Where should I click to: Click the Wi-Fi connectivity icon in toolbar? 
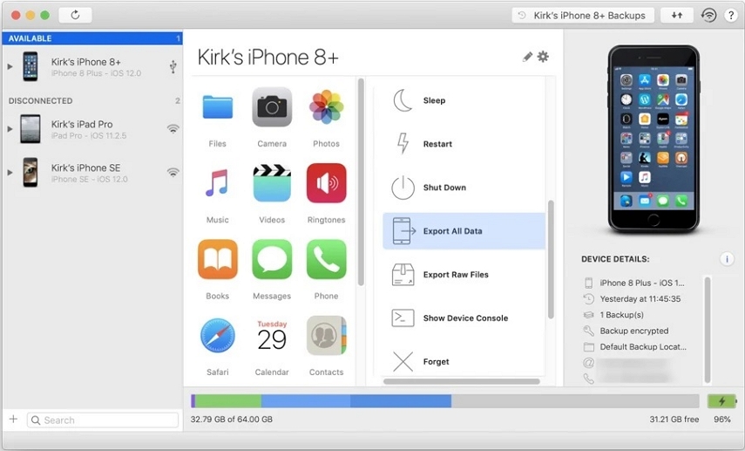point(708,15)
